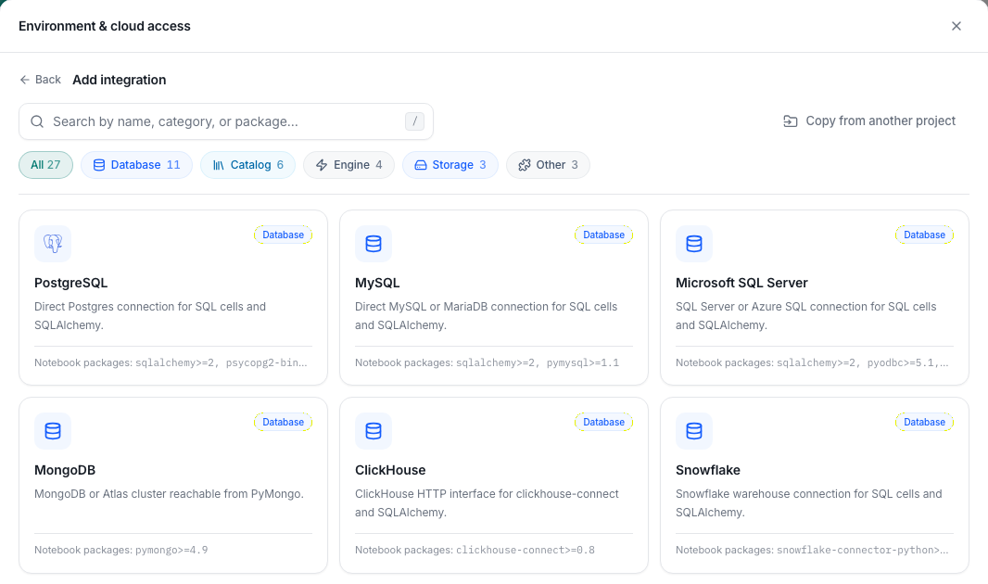Select the Snowflake integration title
Screen dimensions: 988x584
pyautogui.click(x=708, y=470)
